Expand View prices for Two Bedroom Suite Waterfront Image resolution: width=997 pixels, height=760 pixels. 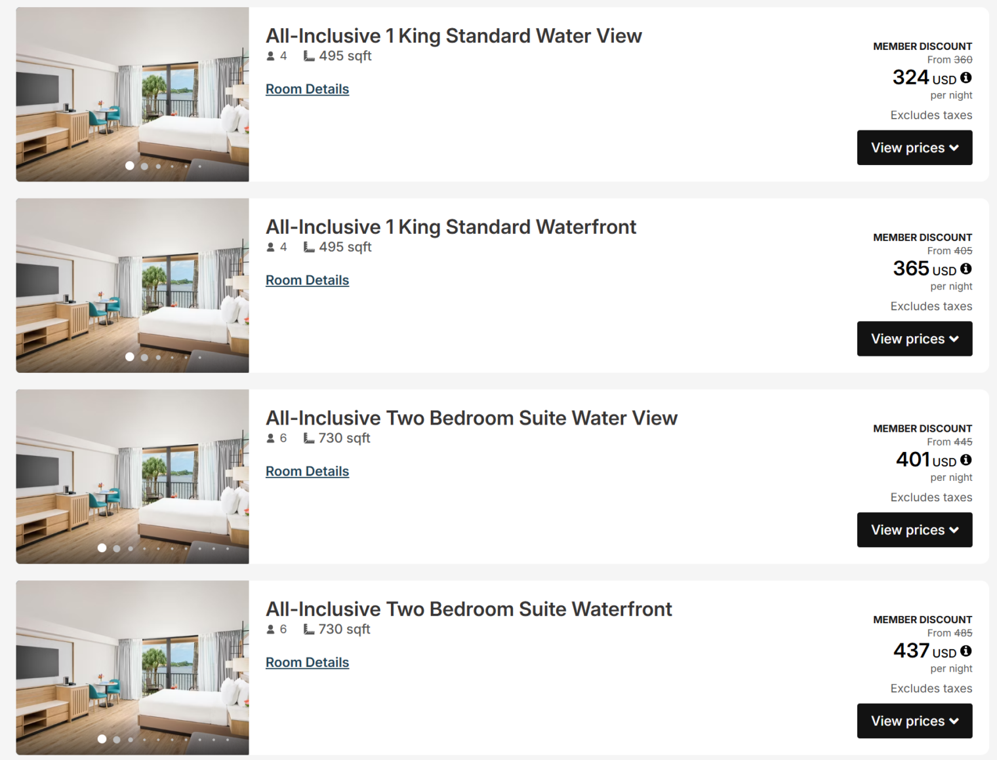click(914, 721)
